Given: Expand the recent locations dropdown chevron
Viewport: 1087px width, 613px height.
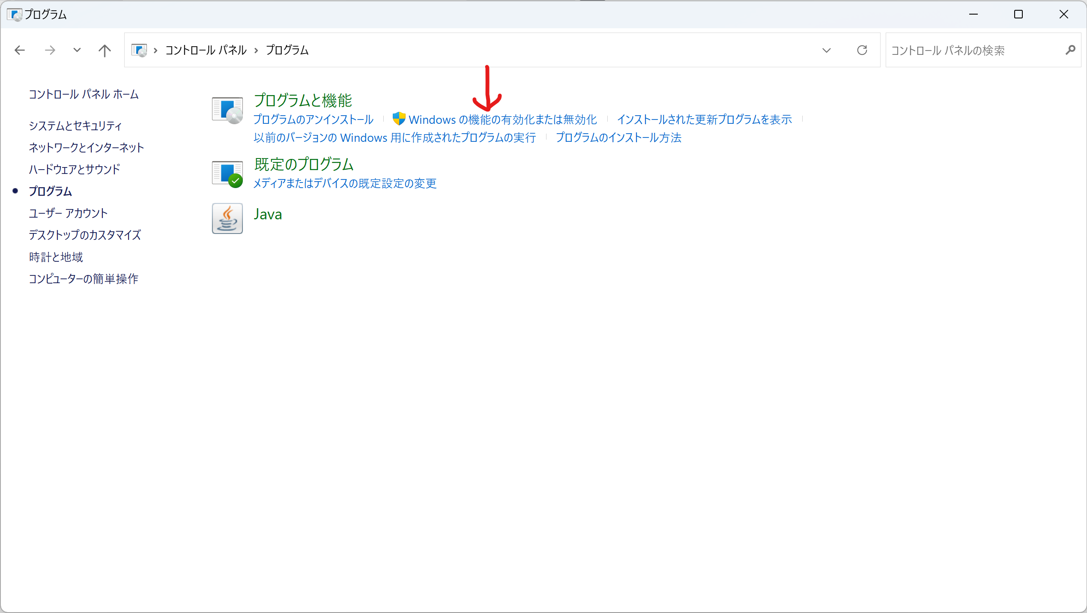Looking at the screenshot, I should [77, 50].
